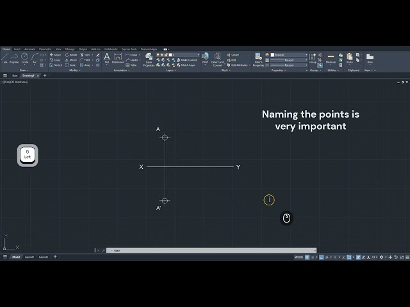Expand the Properties panel dropdown
Viewport: 410px width, 307px height.
[279, 70]
